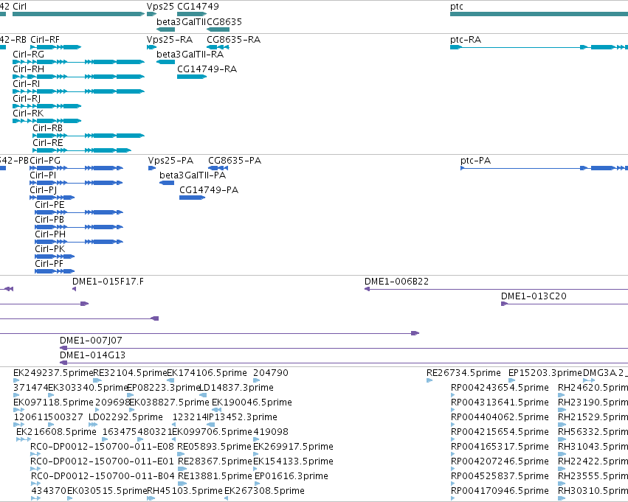Select the Cirl-PK protein label
The image size is (628, 502).
click(49, 249)
